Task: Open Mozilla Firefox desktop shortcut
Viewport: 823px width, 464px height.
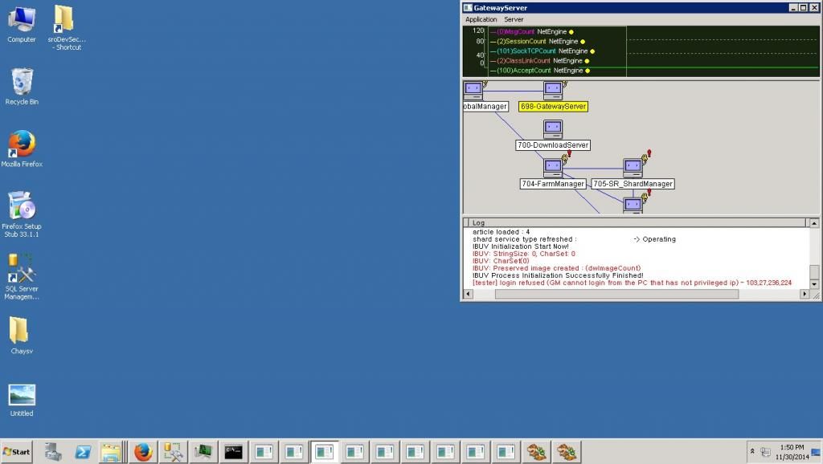Action: 22,146
